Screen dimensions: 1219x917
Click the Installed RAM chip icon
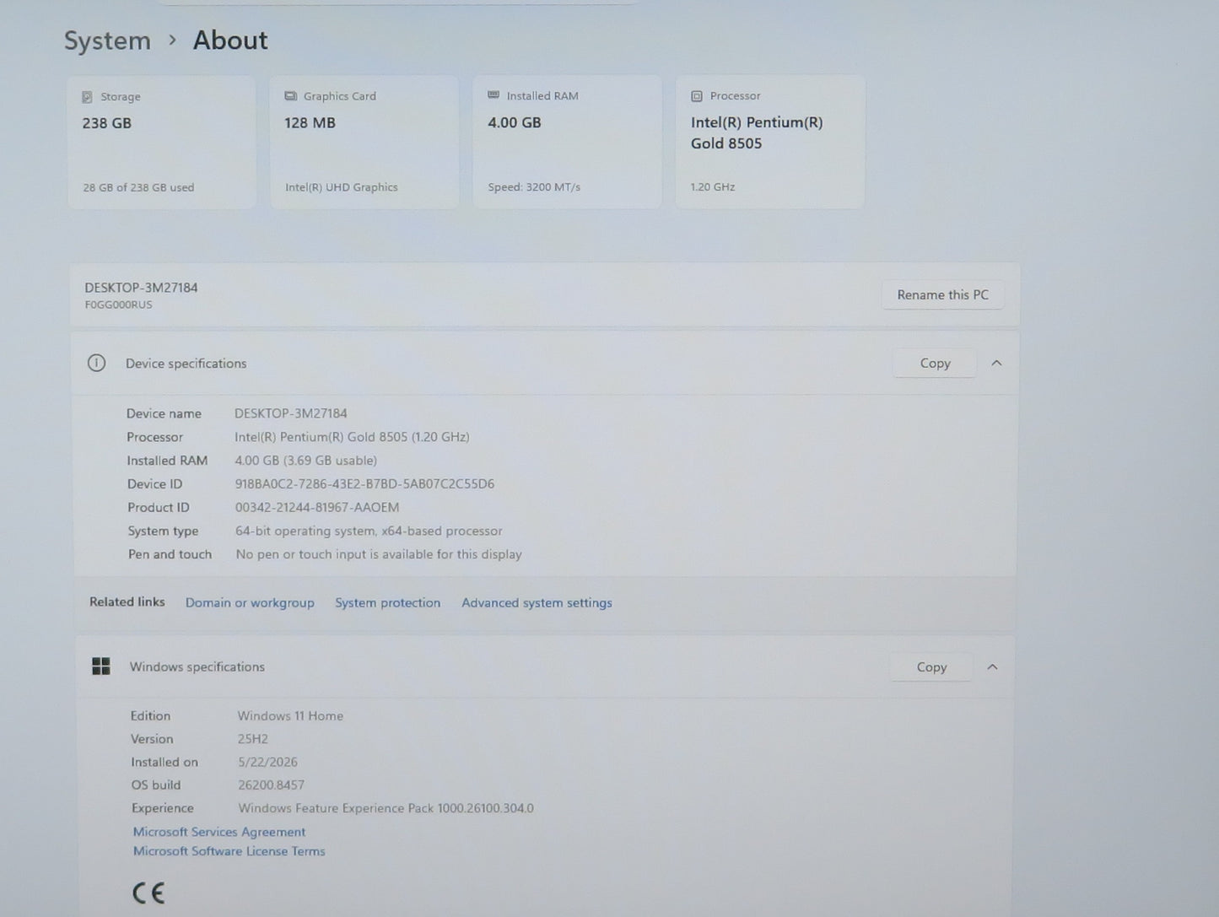click(x=494, y=95)
